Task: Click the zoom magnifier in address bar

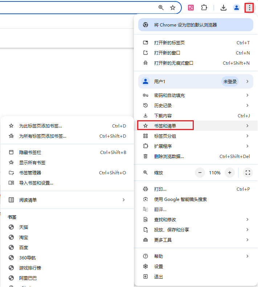Action: (161, 8)
